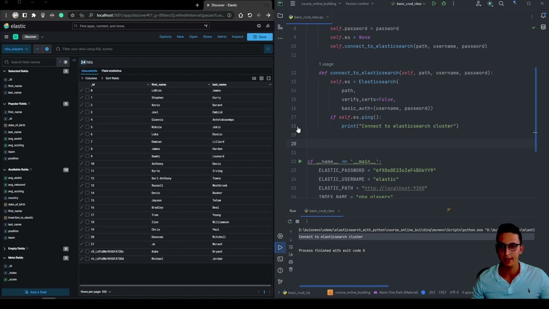This screenshot has width=549, height=309.
Task: Open the Project folder tool window icon
Action: pos(280,16)
